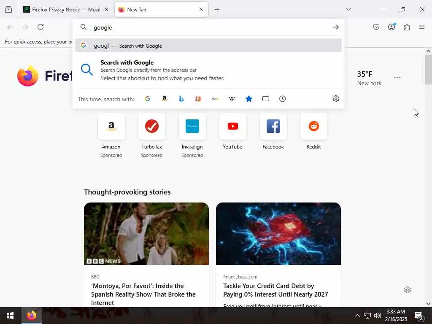Search this time with DuckDuckGo icon
The image size is (432, 324).
(198, 99)
